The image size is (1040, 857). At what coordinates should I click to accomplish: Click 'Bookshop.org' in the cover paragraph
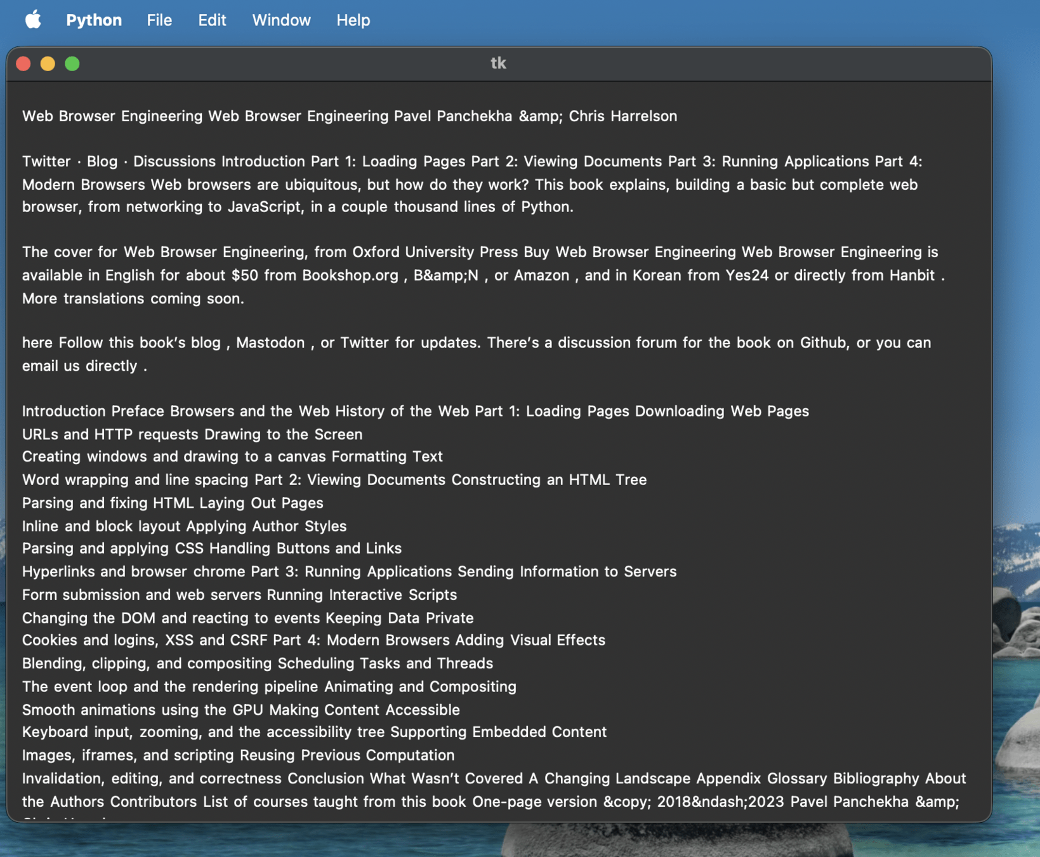[x=350, y=276]
